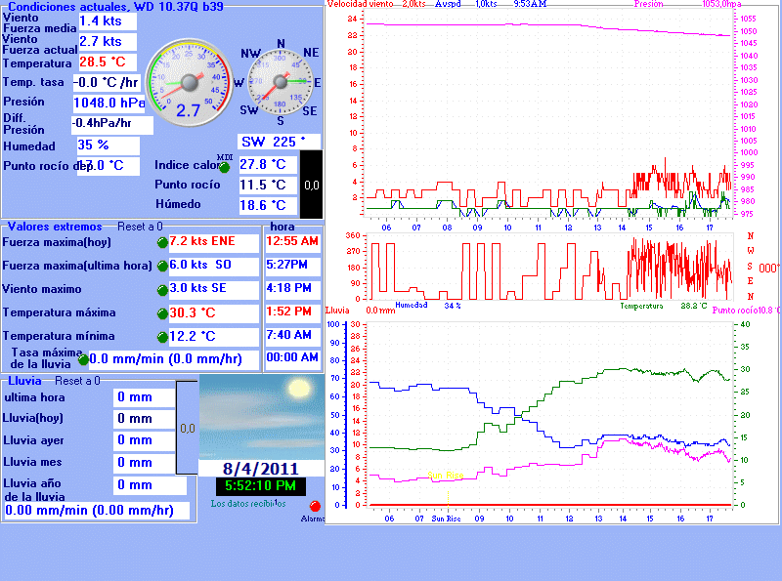Click the green LED beside Indice calor

224,166
